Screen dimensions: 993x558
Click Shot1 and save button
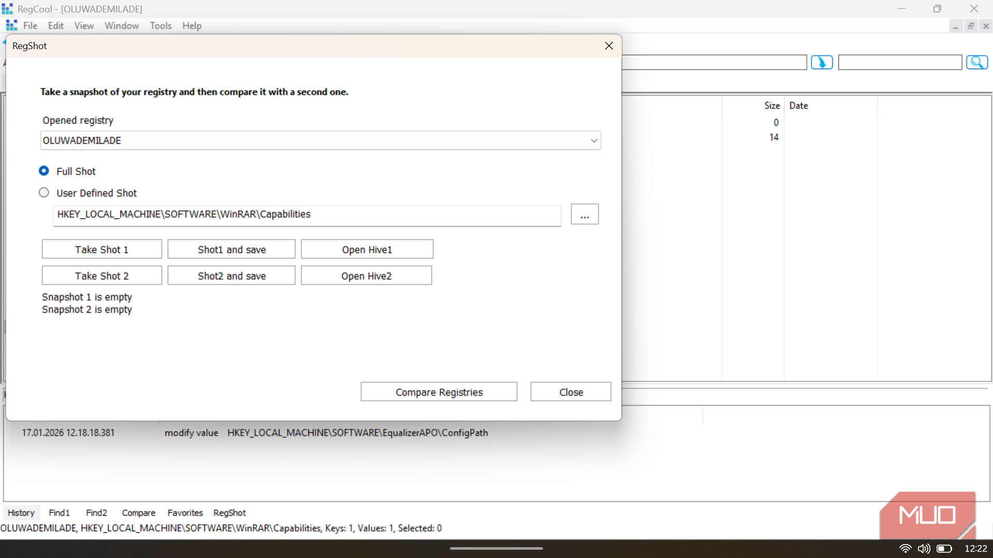point(231,250)
